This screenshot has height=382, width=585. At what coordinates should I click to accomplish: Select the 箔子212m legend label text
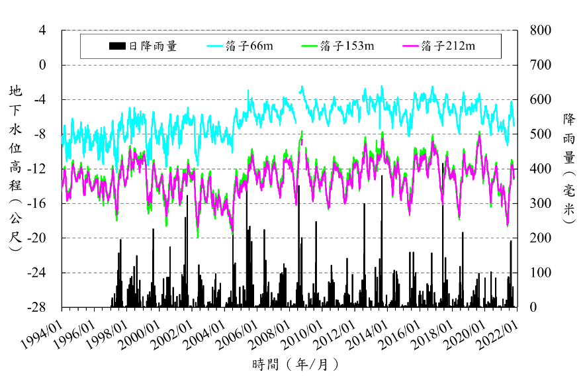coord(448,46)
